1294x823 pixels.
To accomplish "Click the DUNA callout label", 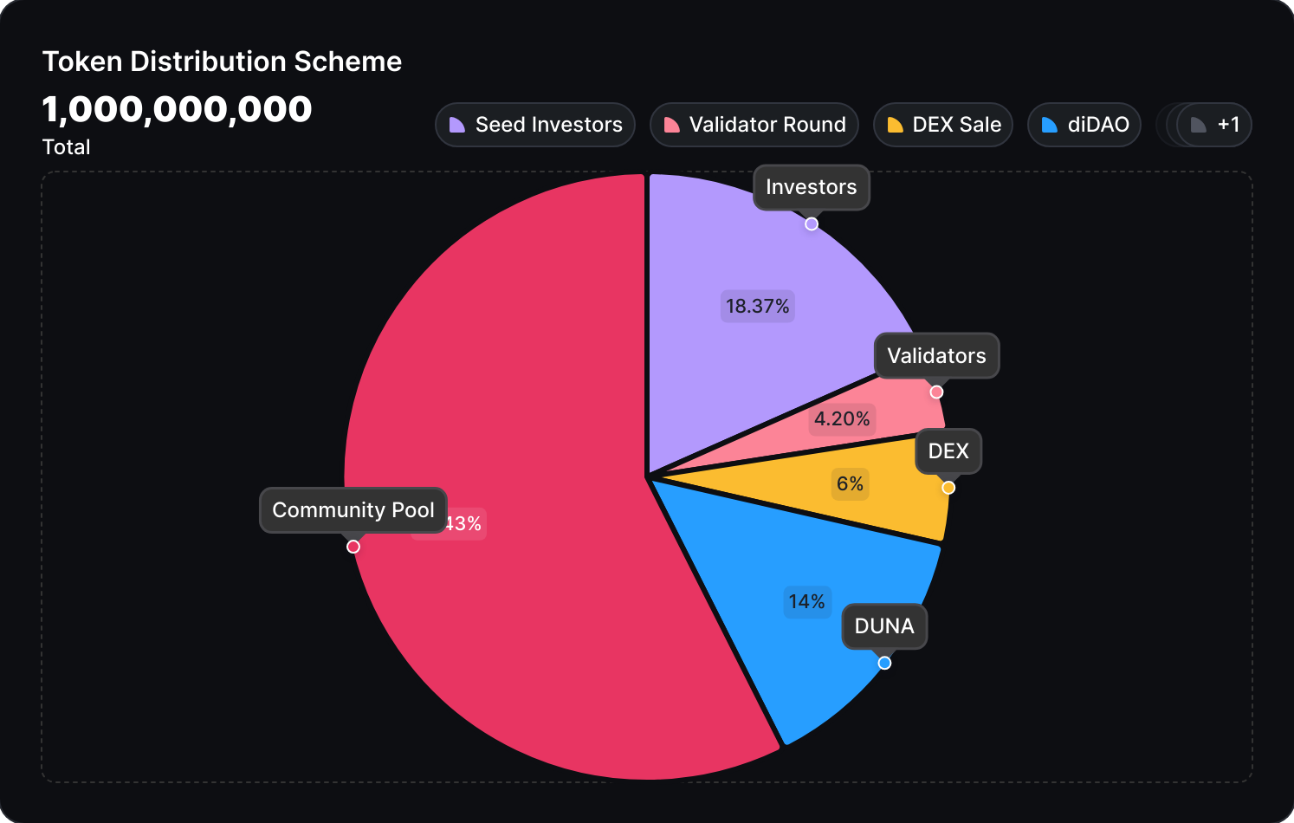I will [883, 626].
